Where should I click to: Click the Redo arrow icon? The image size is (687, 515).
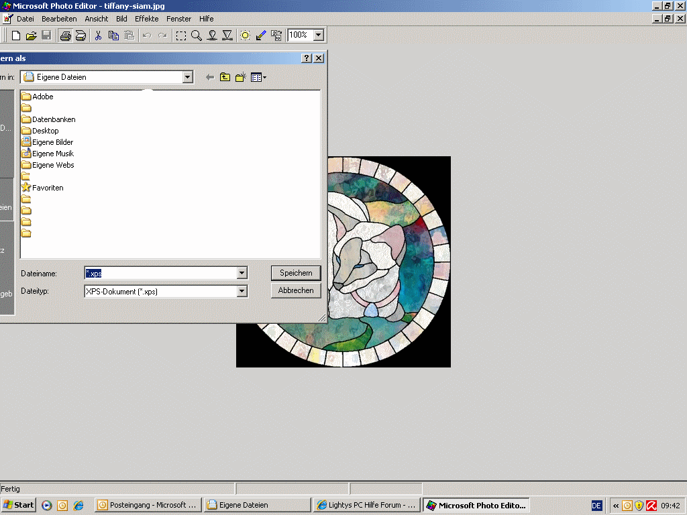click(x=162, y=36)
